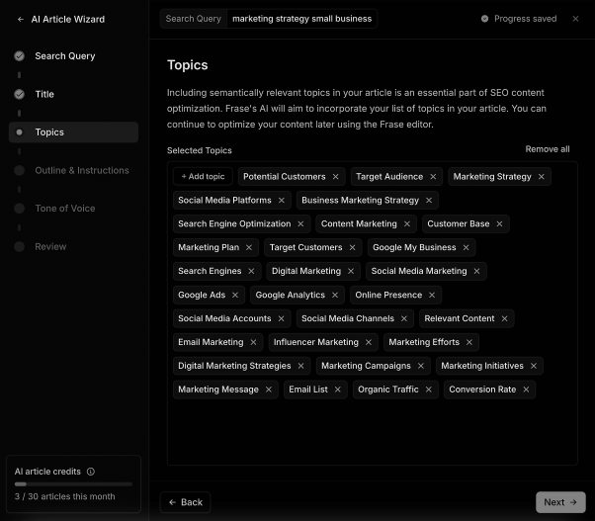Click the search query field text

301,19
